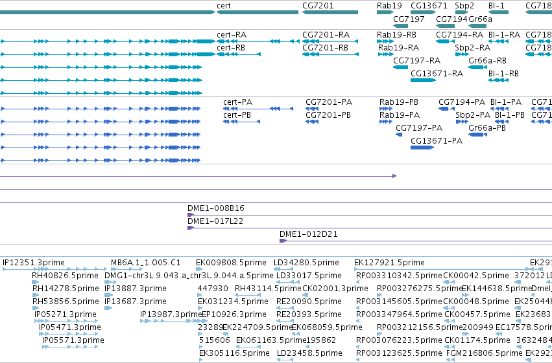This screenshot has width=552, height=363.
Task: Open the Gr66a gene feature
Action: pos(477,26)
